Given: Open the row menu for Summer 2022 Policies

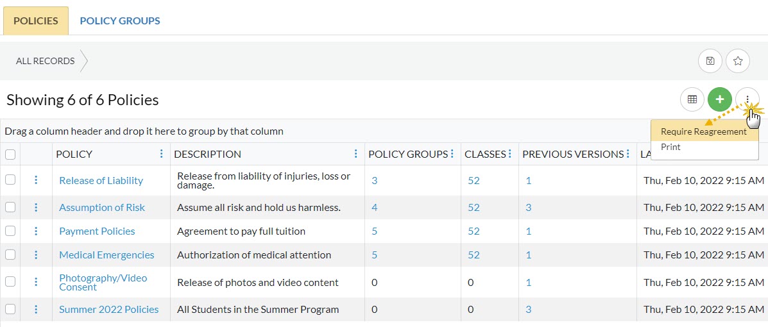Looking at the screenshot, I should [x=36, y=309].
